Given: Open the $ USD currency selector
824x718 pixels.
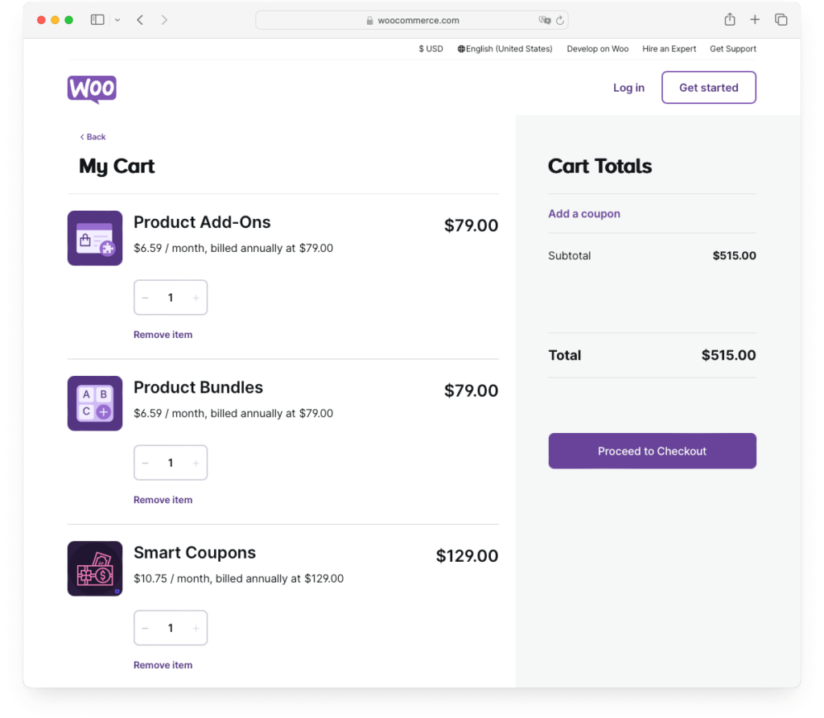Looking at the screenshot, I should 431,48.
